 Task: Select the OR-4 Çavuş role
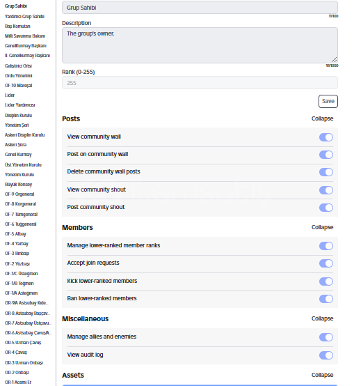[x=16, y=353]
